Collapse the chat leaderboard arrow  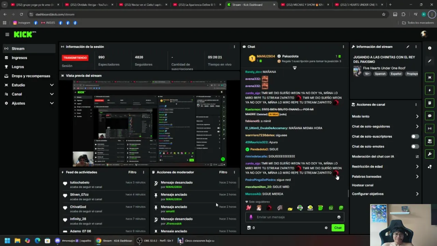(x=295, y=68)
